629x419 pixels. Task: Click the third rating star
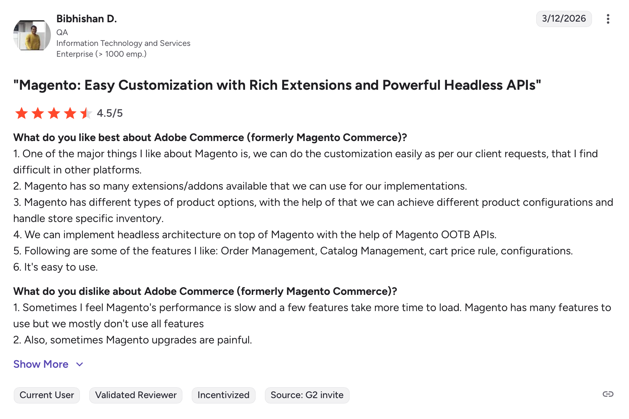pyautogui.click(x=54, y=113)
